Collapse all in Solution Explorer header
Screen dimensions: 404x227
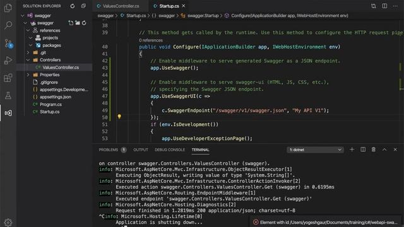(83, 6)
